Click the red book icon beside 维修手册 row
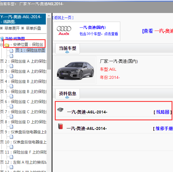Image resolution: width=173 pixels, height=172 pixels. (61, 126)
